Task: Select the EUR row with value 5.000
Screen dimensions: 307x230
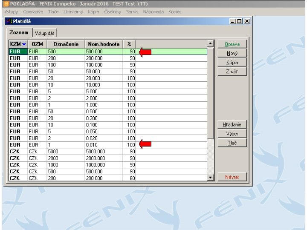Action: click(108, 92)
